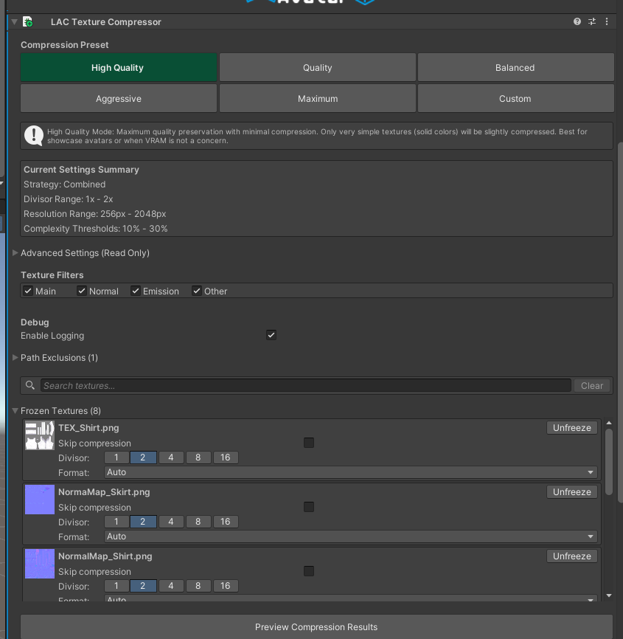Uncheck the Main texture filter
Image resolution: width=623 pixels, height=639 pixels.
pyautogui.click(x=28, y=291)
